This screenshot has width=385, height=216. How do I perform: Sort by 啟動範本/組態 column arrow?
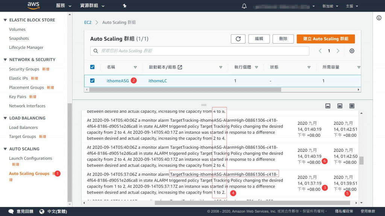coord(221,67)
